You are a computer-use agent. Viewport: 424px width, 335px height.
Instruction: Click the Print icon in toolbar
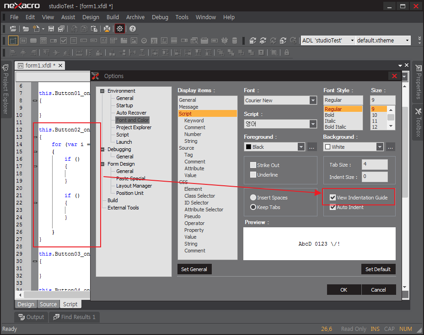[107, 29]
